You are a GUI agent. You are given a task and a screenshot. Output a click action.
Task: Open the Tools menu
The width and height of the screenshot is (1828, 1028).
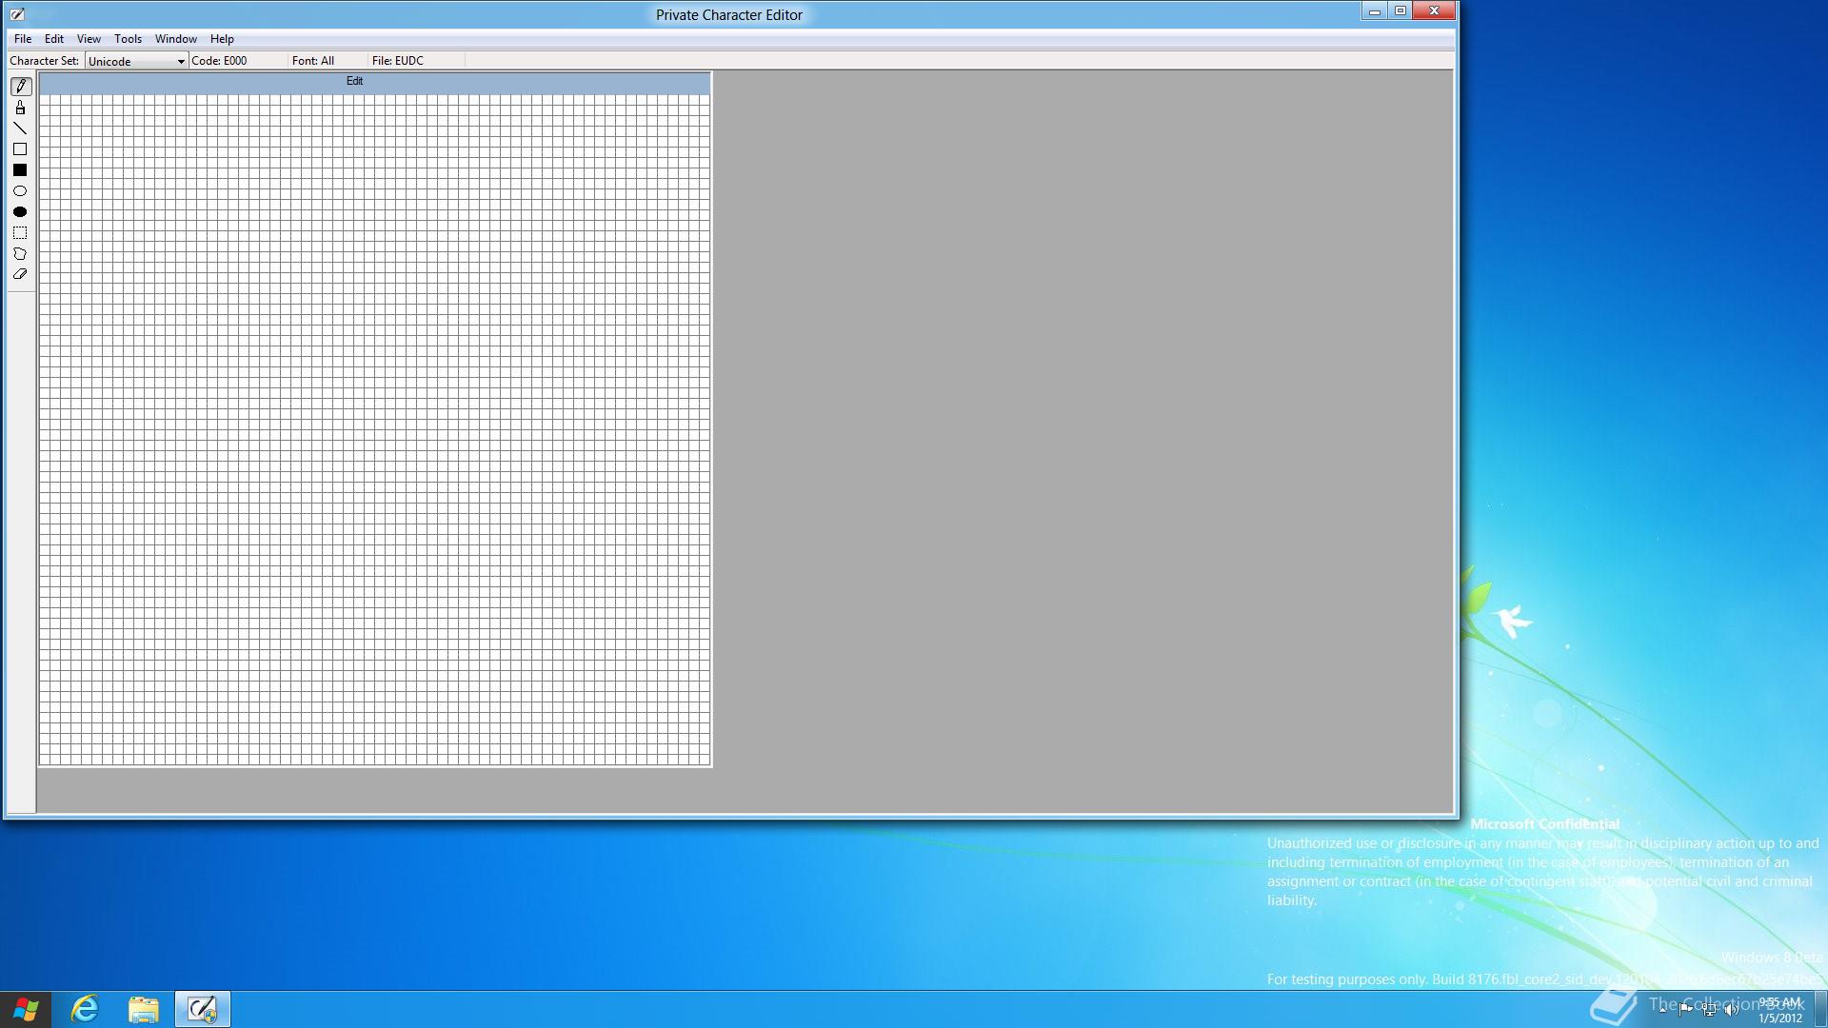pyautogui.click(x=128, y=39)
